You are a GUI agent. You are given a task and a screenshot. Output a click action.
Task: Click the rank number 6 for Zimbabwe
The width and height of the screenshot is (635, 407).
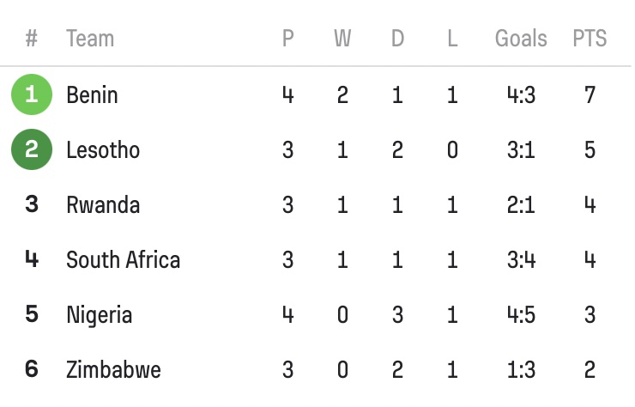point(32,369)
